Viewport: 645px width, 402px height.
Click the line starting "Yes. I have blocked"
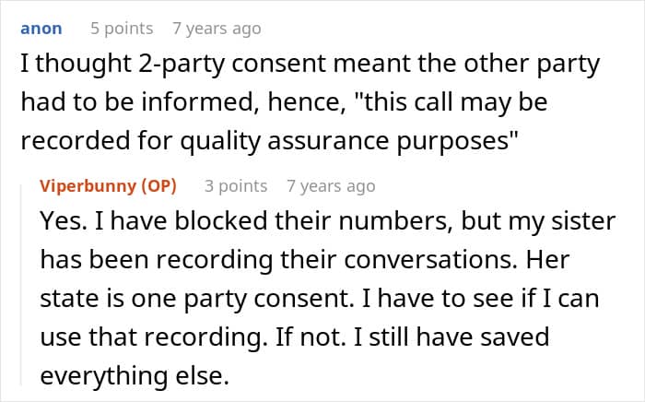(327, 221)
